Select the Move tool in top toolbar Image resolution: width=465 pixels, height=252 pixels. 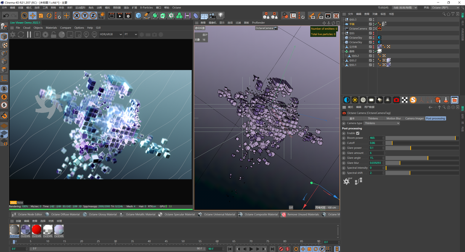point(32,16)
